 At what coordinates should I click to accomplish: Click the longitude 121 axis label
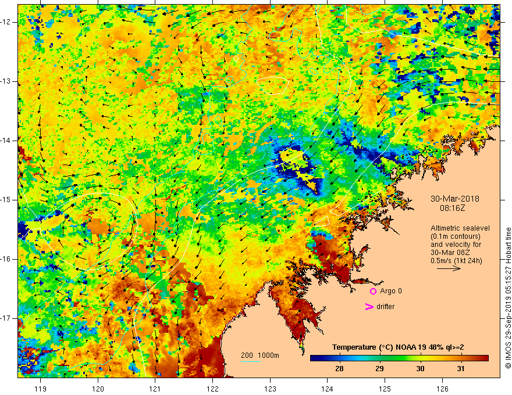point(155,389)
